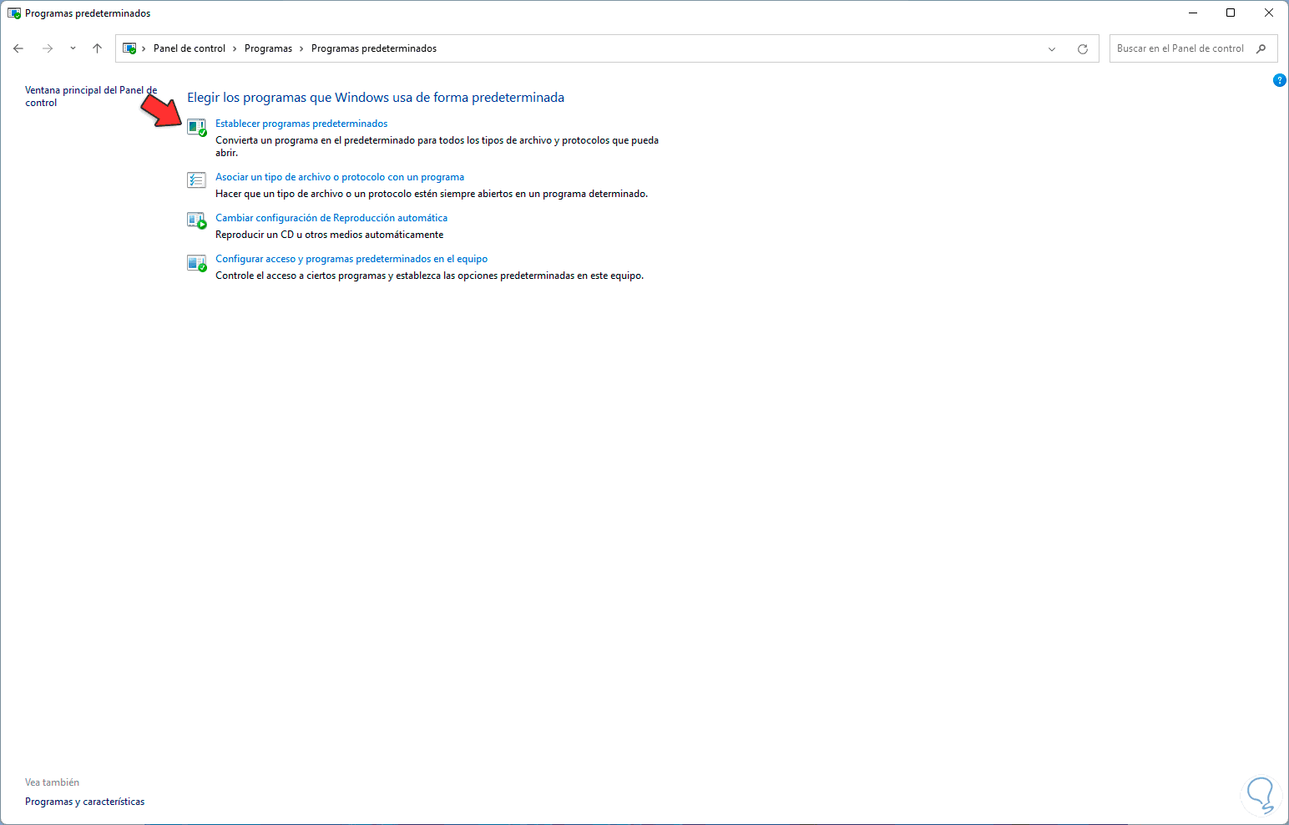Go to Ventana principal del Panel de control
This screenshot has width=1289, height=825.
91,96
